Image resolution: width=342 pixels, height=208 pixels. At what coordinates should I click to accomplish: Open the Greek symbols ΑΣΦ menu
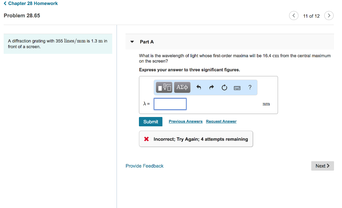(182, 87)
